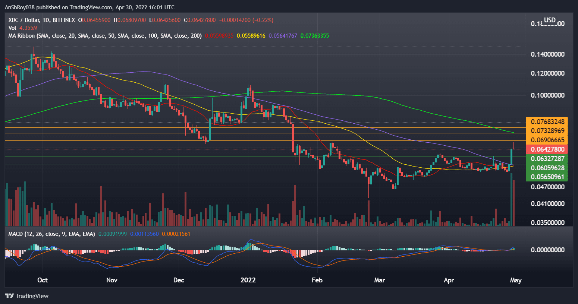Select the Oct marker on time axis
This screenshot has height=304, width=578.
coord(43,280)
